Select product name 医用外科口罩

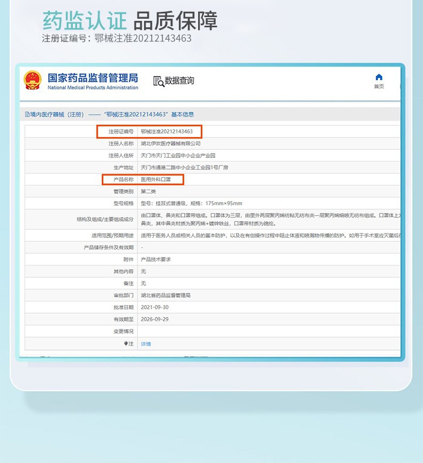click(x=156, y=179)
